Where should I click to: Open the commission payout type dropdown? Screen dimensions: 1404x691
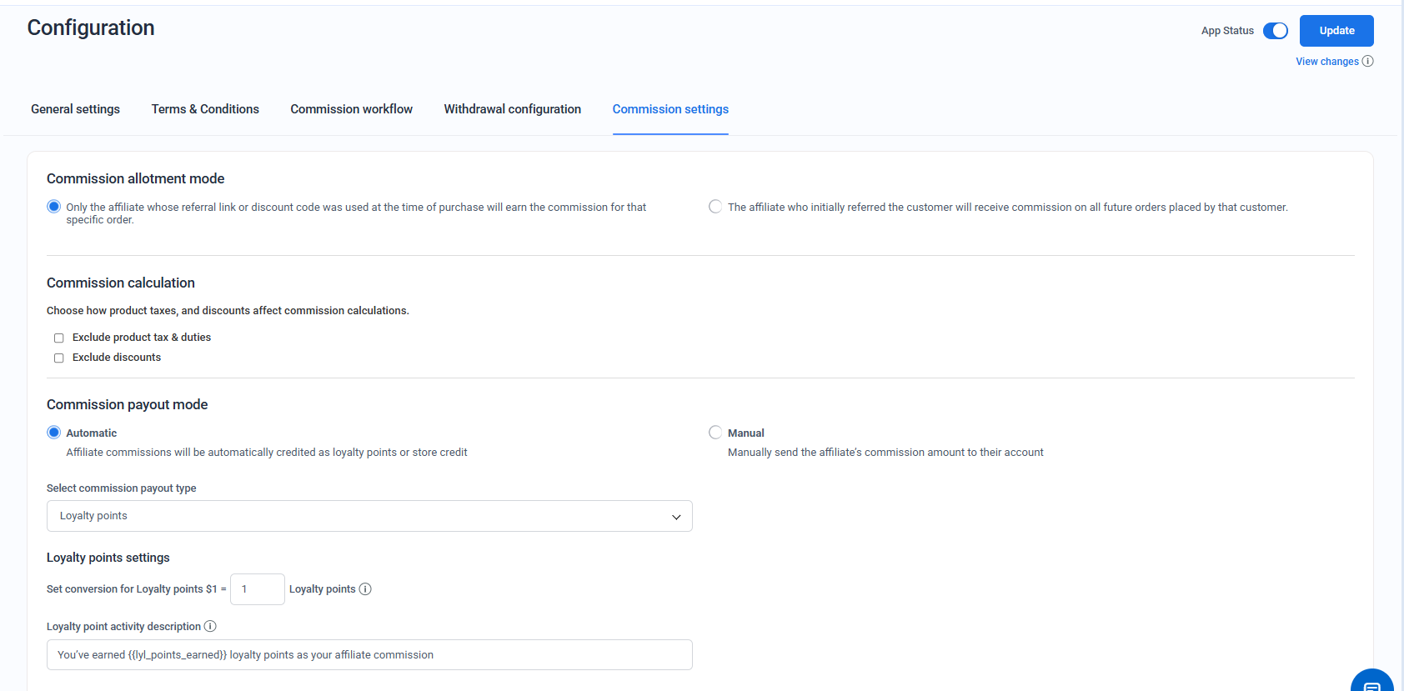click(369, 516)
